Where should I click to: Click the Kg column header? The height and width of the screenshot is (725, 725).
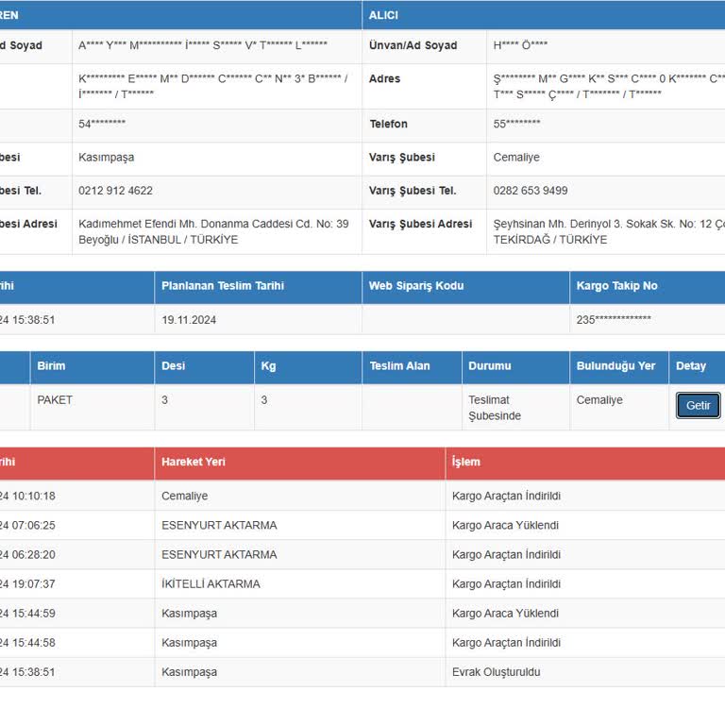[268, 366]
